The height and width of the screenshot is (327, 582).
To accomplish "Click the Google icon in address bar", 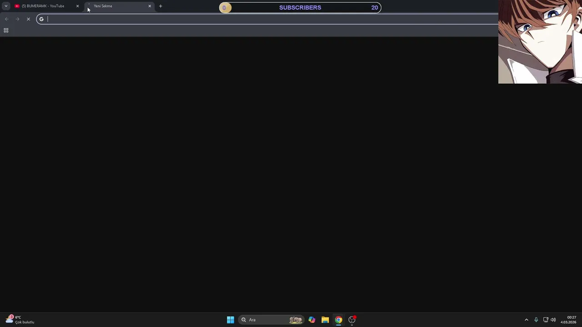I will (41, 19).
